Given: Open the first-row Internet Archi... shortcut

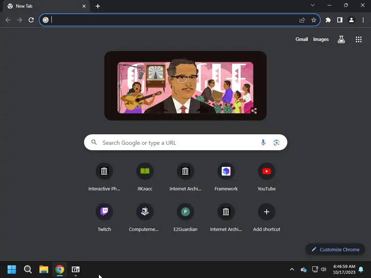Looking at the screenshot, I should (185, 177).
